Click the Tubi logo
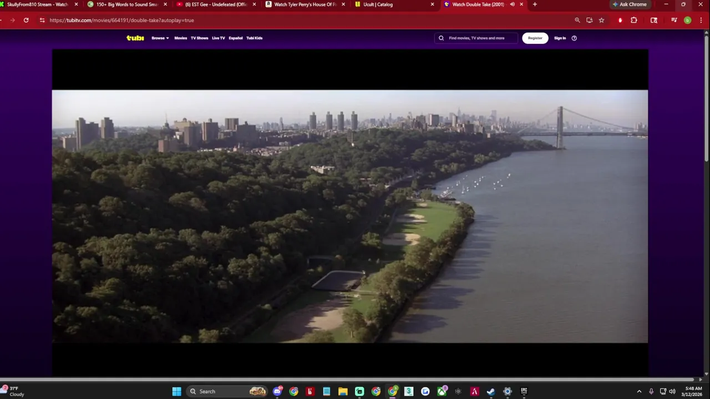 tap(135, 38)
